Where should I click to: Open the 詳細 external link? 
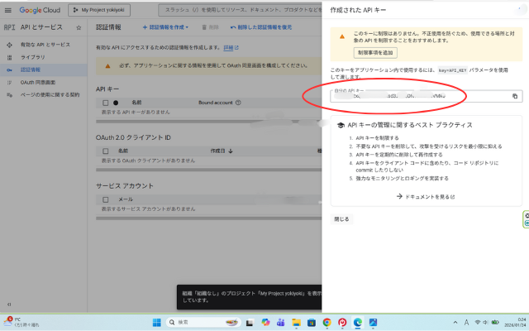pos(229,48)
